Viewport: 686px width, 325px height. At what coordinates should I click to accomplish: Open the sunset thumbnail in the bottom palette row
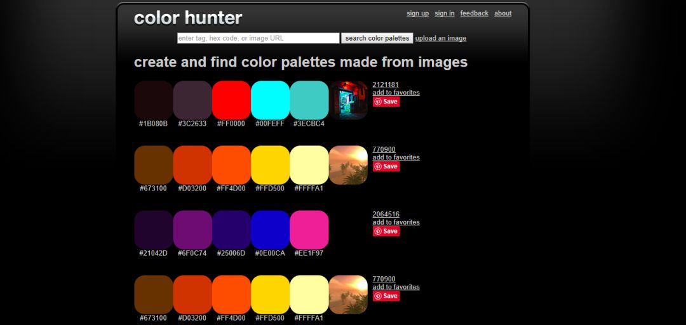click(348, 295)
